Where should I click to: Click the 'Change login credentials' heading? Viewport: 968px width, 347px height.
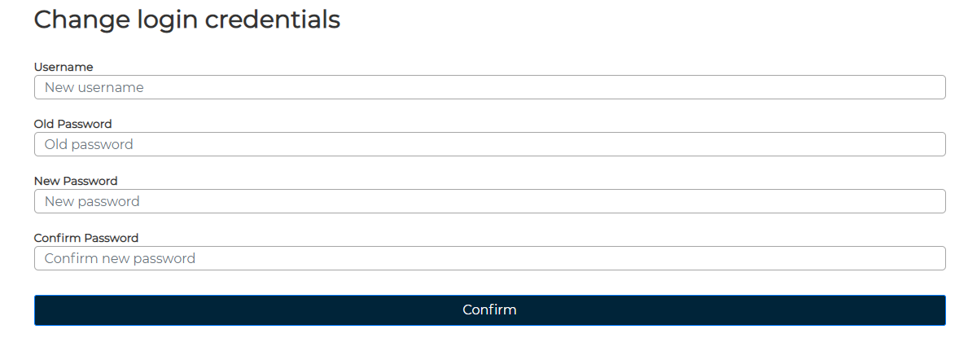186,20
